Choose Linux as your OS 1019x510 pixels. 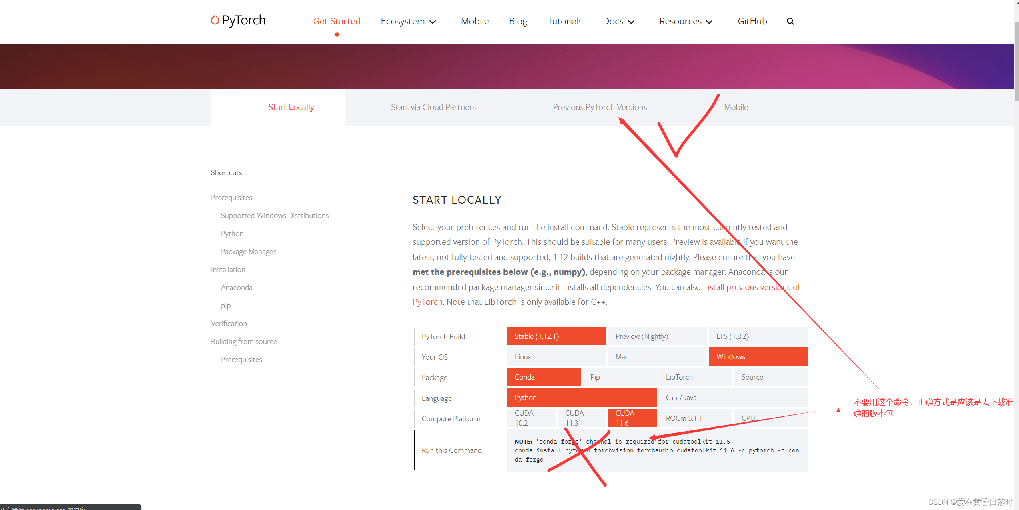(x=556, y=356)
